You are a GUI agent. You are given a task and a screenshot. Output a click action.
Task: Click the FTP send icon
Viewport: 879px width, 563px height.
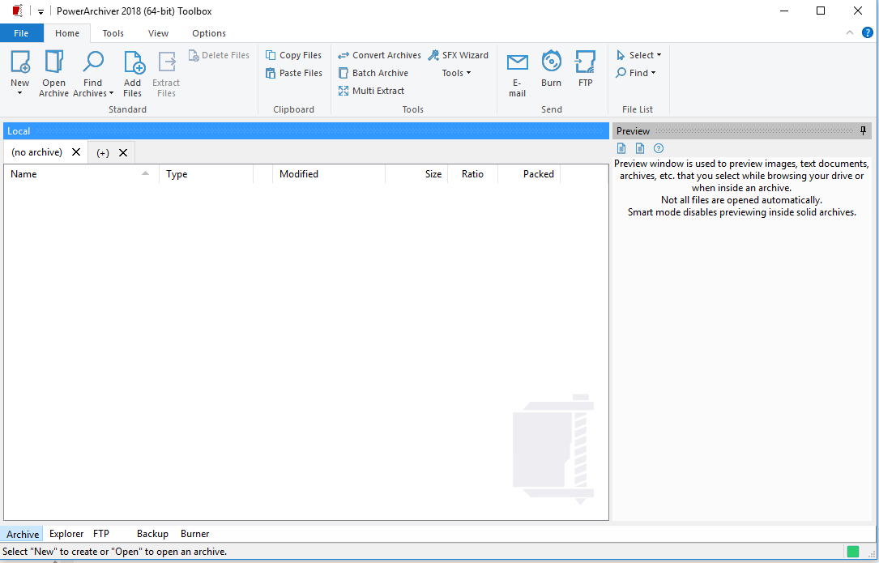click(x=585, y=62)
